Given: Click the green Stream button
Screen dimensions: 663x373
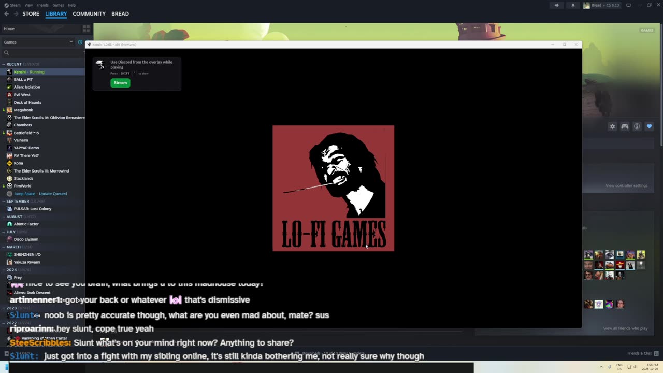Looking at the screenshot, I should (120, 83).
